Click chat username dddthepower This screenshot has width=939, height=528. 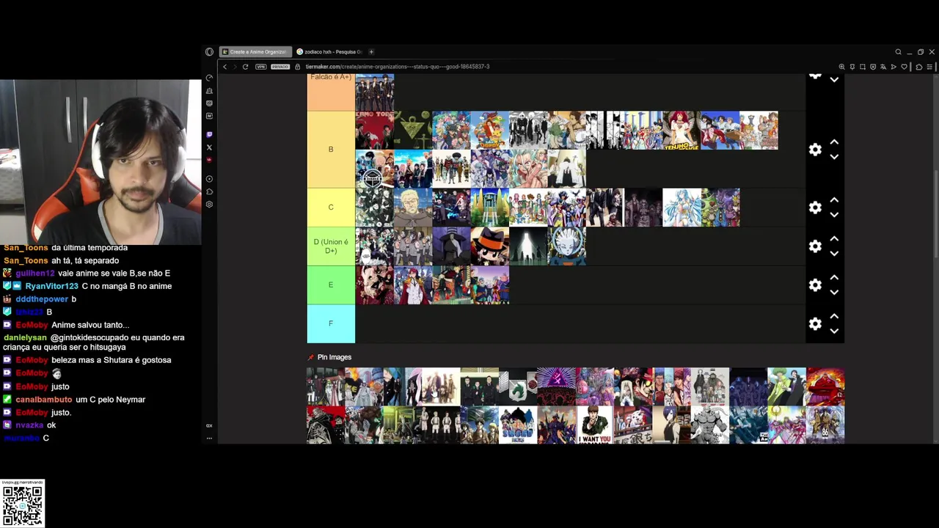(x=42, y=299)
